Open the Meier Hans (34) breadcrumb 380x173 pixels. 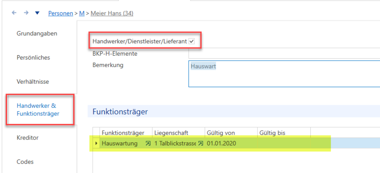tap(112, 13)
